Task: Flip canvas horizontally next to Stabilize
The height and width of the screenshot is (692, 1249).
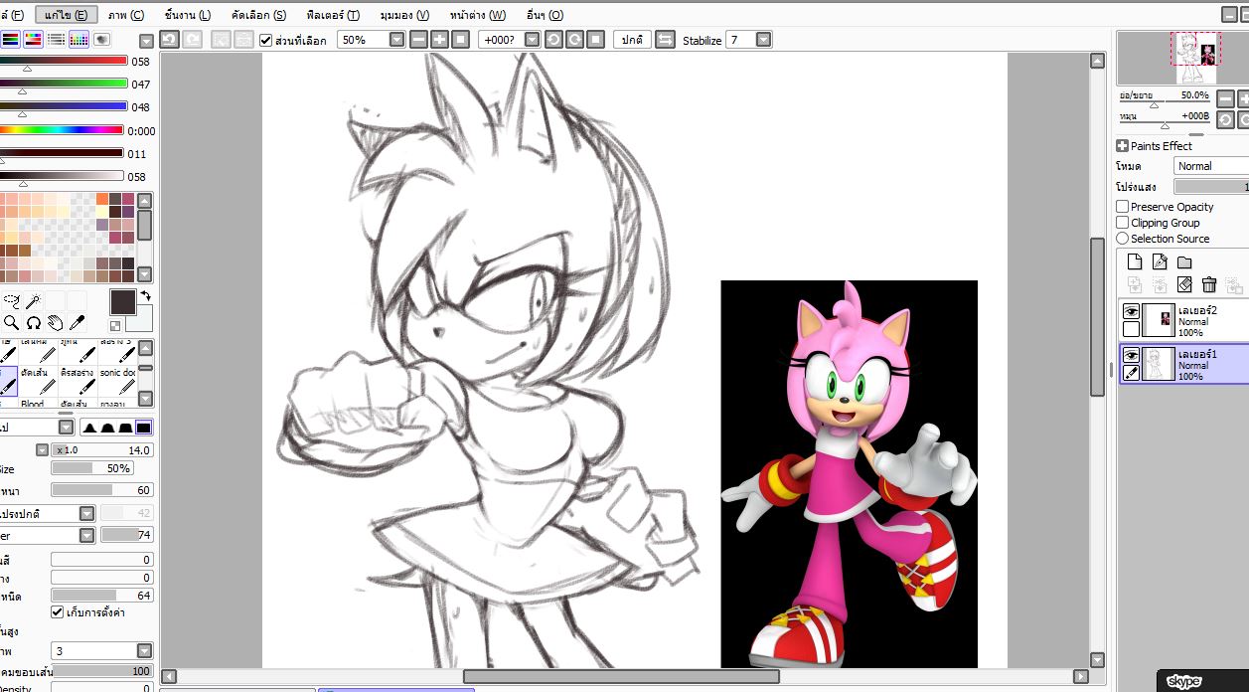Action: tap(666, 39)
